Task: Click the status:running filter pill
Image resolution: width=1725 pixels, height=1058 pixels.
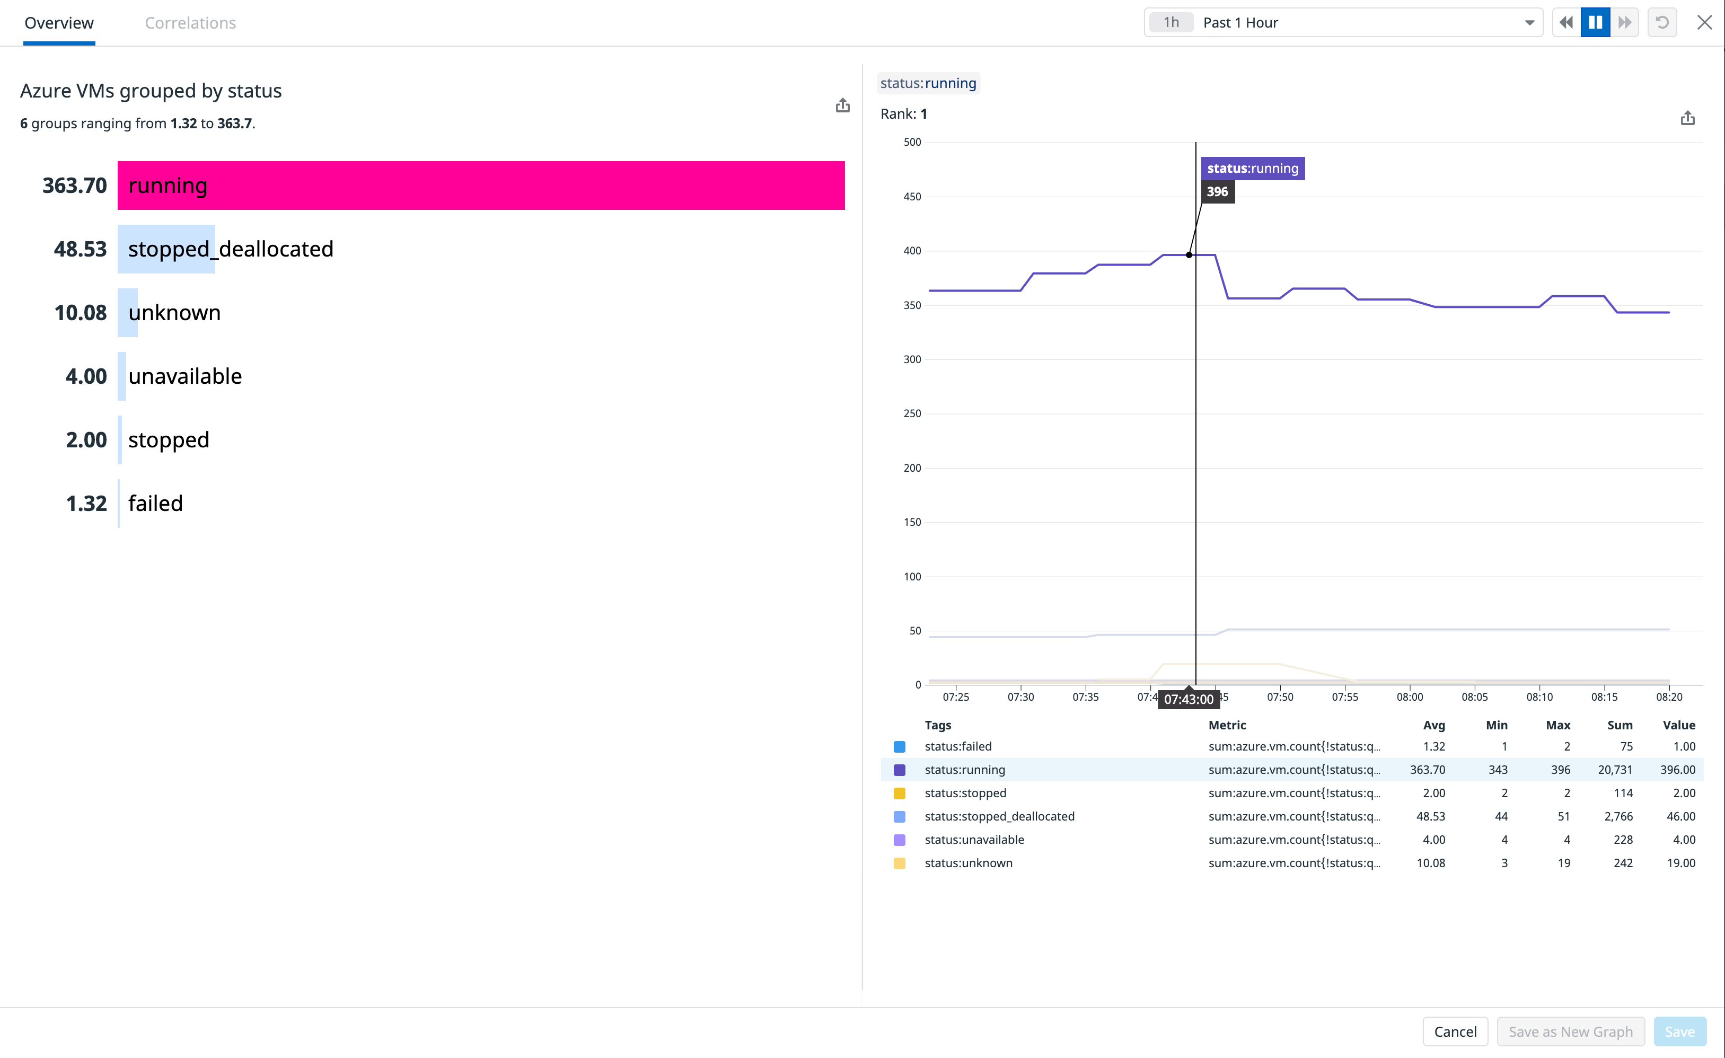Action: click(x=928, y=83)
